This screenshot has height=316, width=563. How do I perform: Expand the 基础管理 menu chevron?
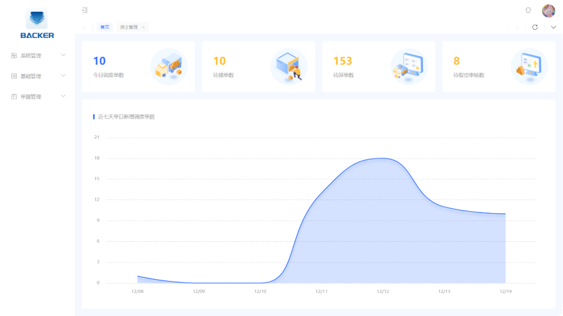[63, 76]
